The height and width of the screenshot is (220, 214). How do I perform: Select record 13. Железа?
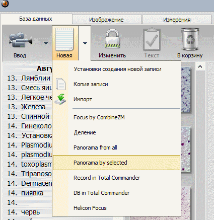tap(26, 107)
